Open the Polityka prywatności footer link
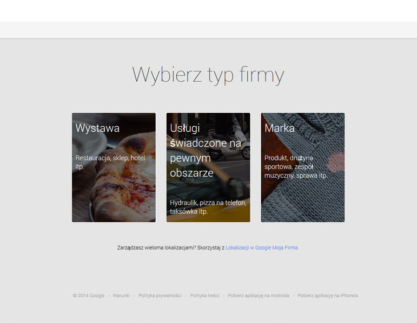417x323 pixels. coord(160,295)
